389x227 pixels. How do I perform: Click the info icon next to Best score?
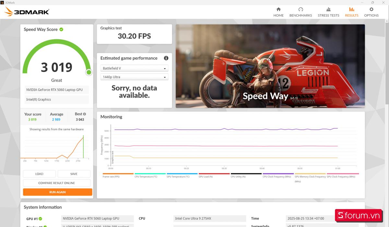point(85,114)
